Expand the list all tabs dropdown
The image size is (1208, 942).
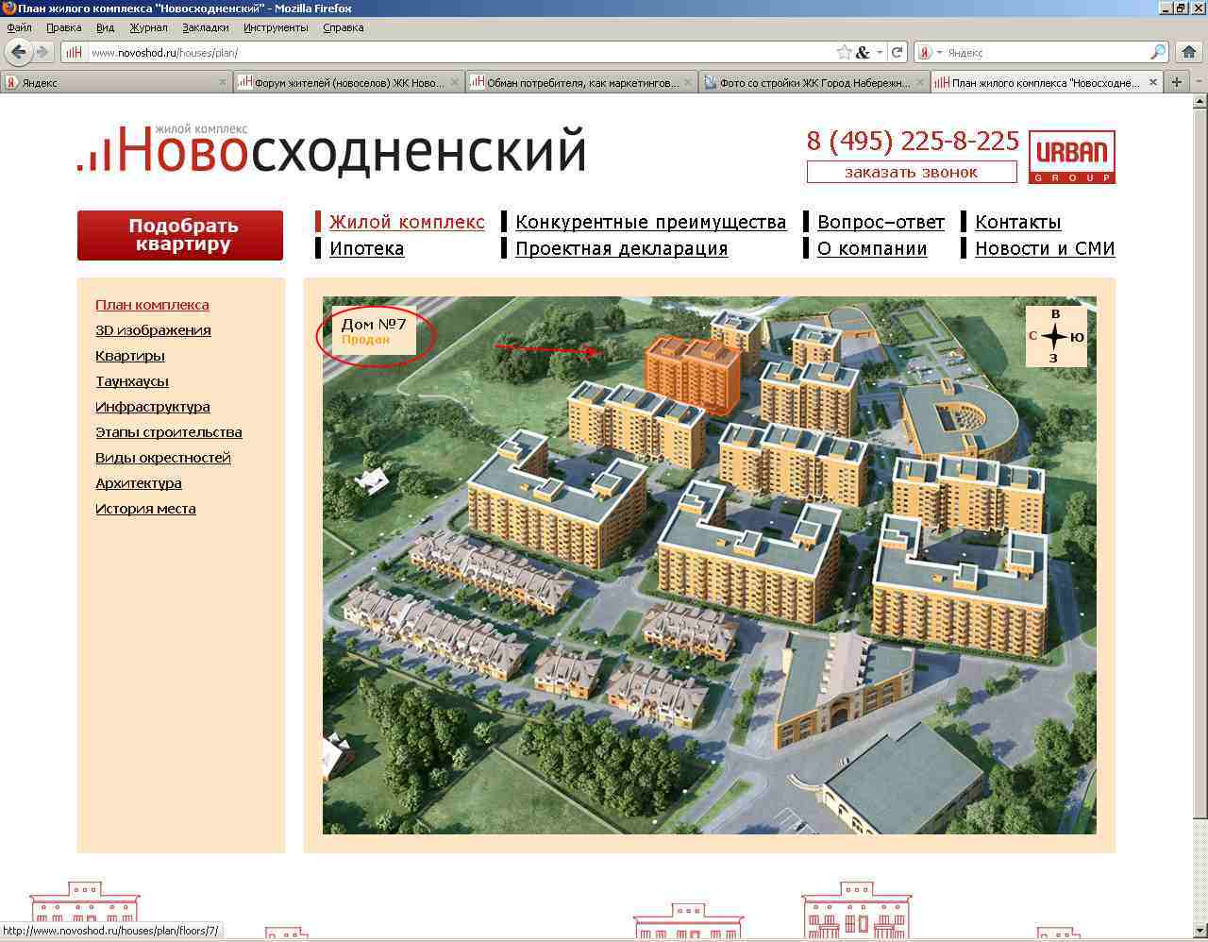coord(1199,82)
